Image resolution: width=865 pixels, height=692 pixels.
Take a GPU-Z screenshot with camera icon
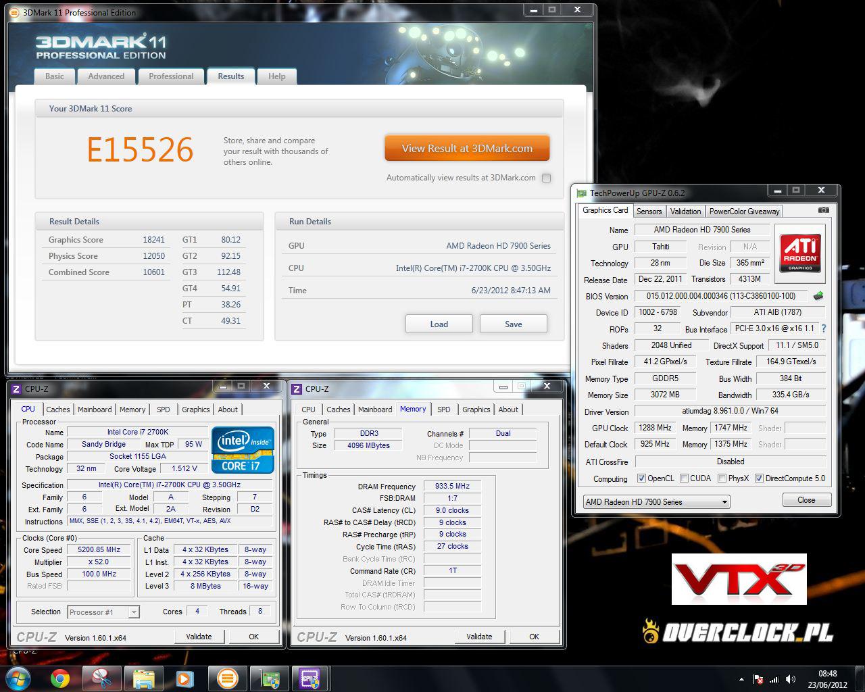pos(823,210)
